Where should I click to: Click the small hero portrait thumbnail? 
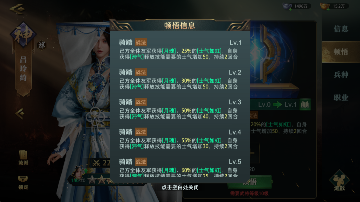(78, 173)
